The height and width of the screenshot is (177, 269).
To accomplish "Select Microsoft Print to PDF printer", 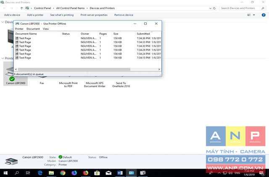I will (68, 85).
